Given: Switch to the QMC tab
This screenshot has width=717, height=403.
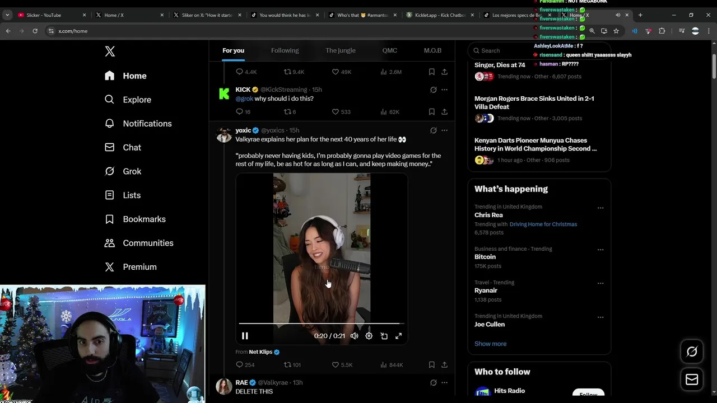Looking at the screenshot, I should click(x=390, y=50).
